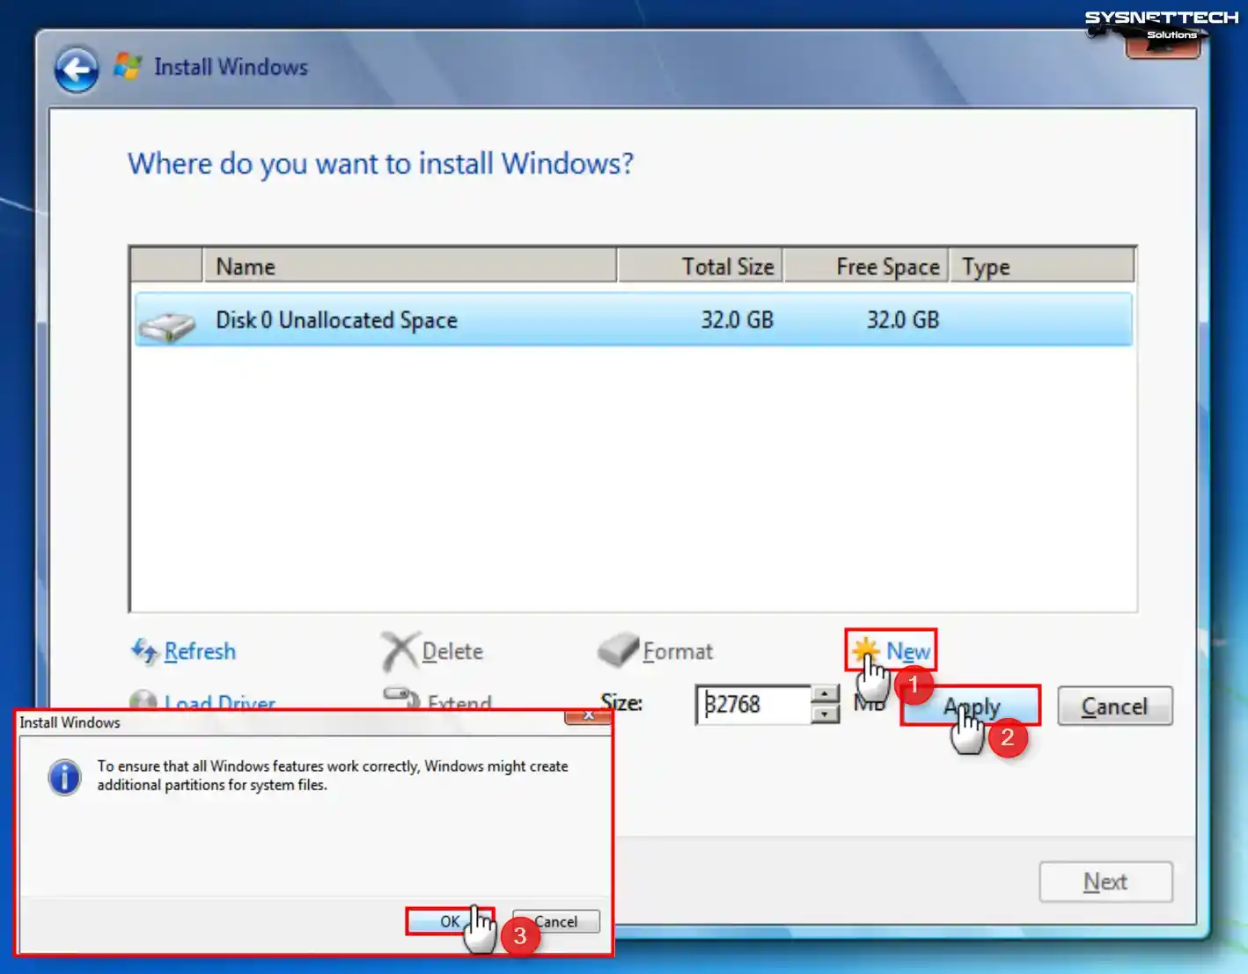Click the Load Driver link

220,701
